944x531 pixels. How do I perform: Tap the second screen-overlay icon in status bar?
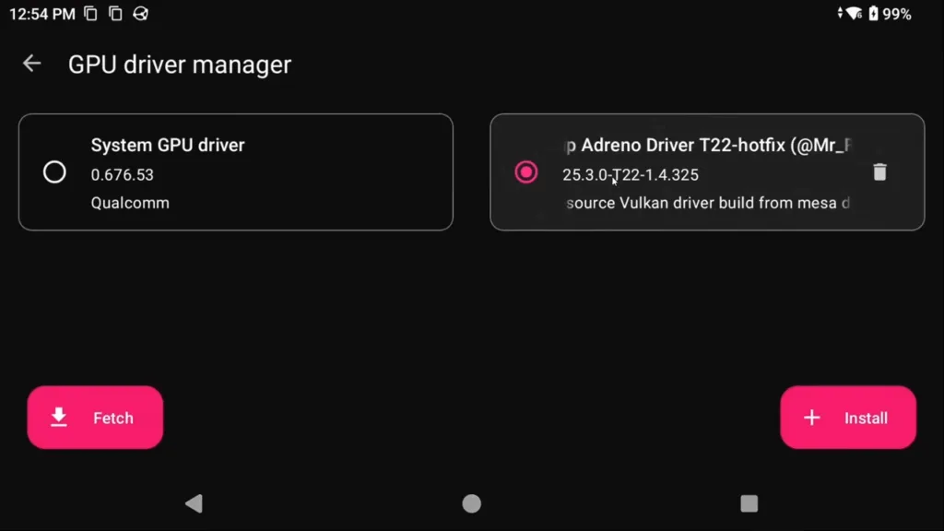(114, 14)
